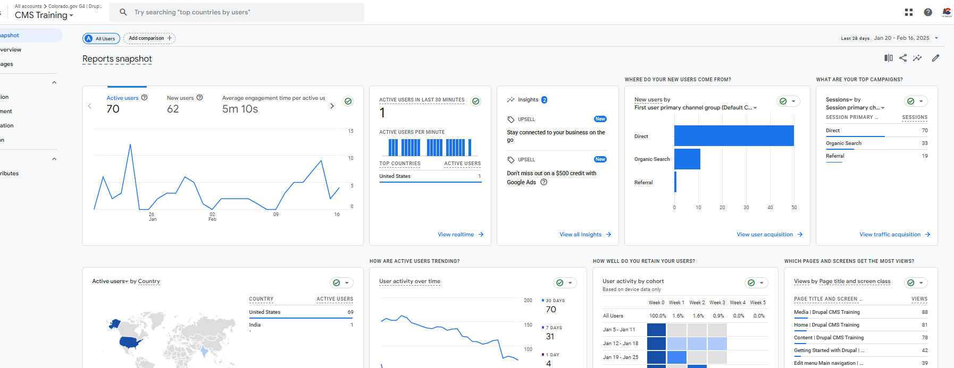Select the New users metric tab
This screenshot has height=368, width=954.
(185, 104)
